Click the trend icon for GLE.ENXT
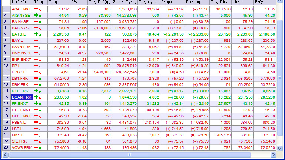This screenshot has height=160, width=285. coord(38,116)
